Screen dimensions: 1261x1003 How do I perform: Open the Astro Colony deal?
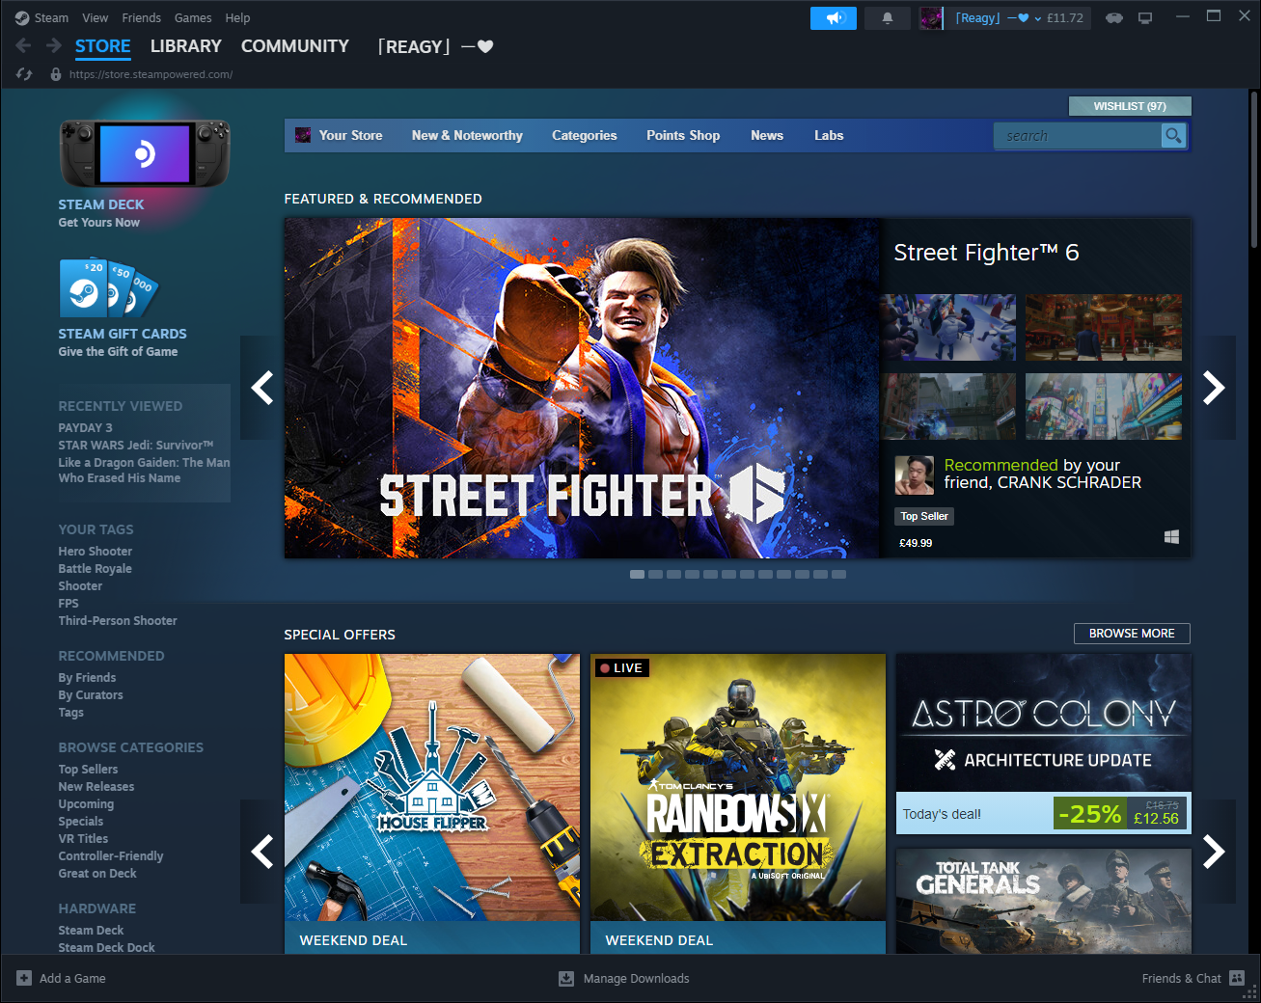click(1044, 744)
